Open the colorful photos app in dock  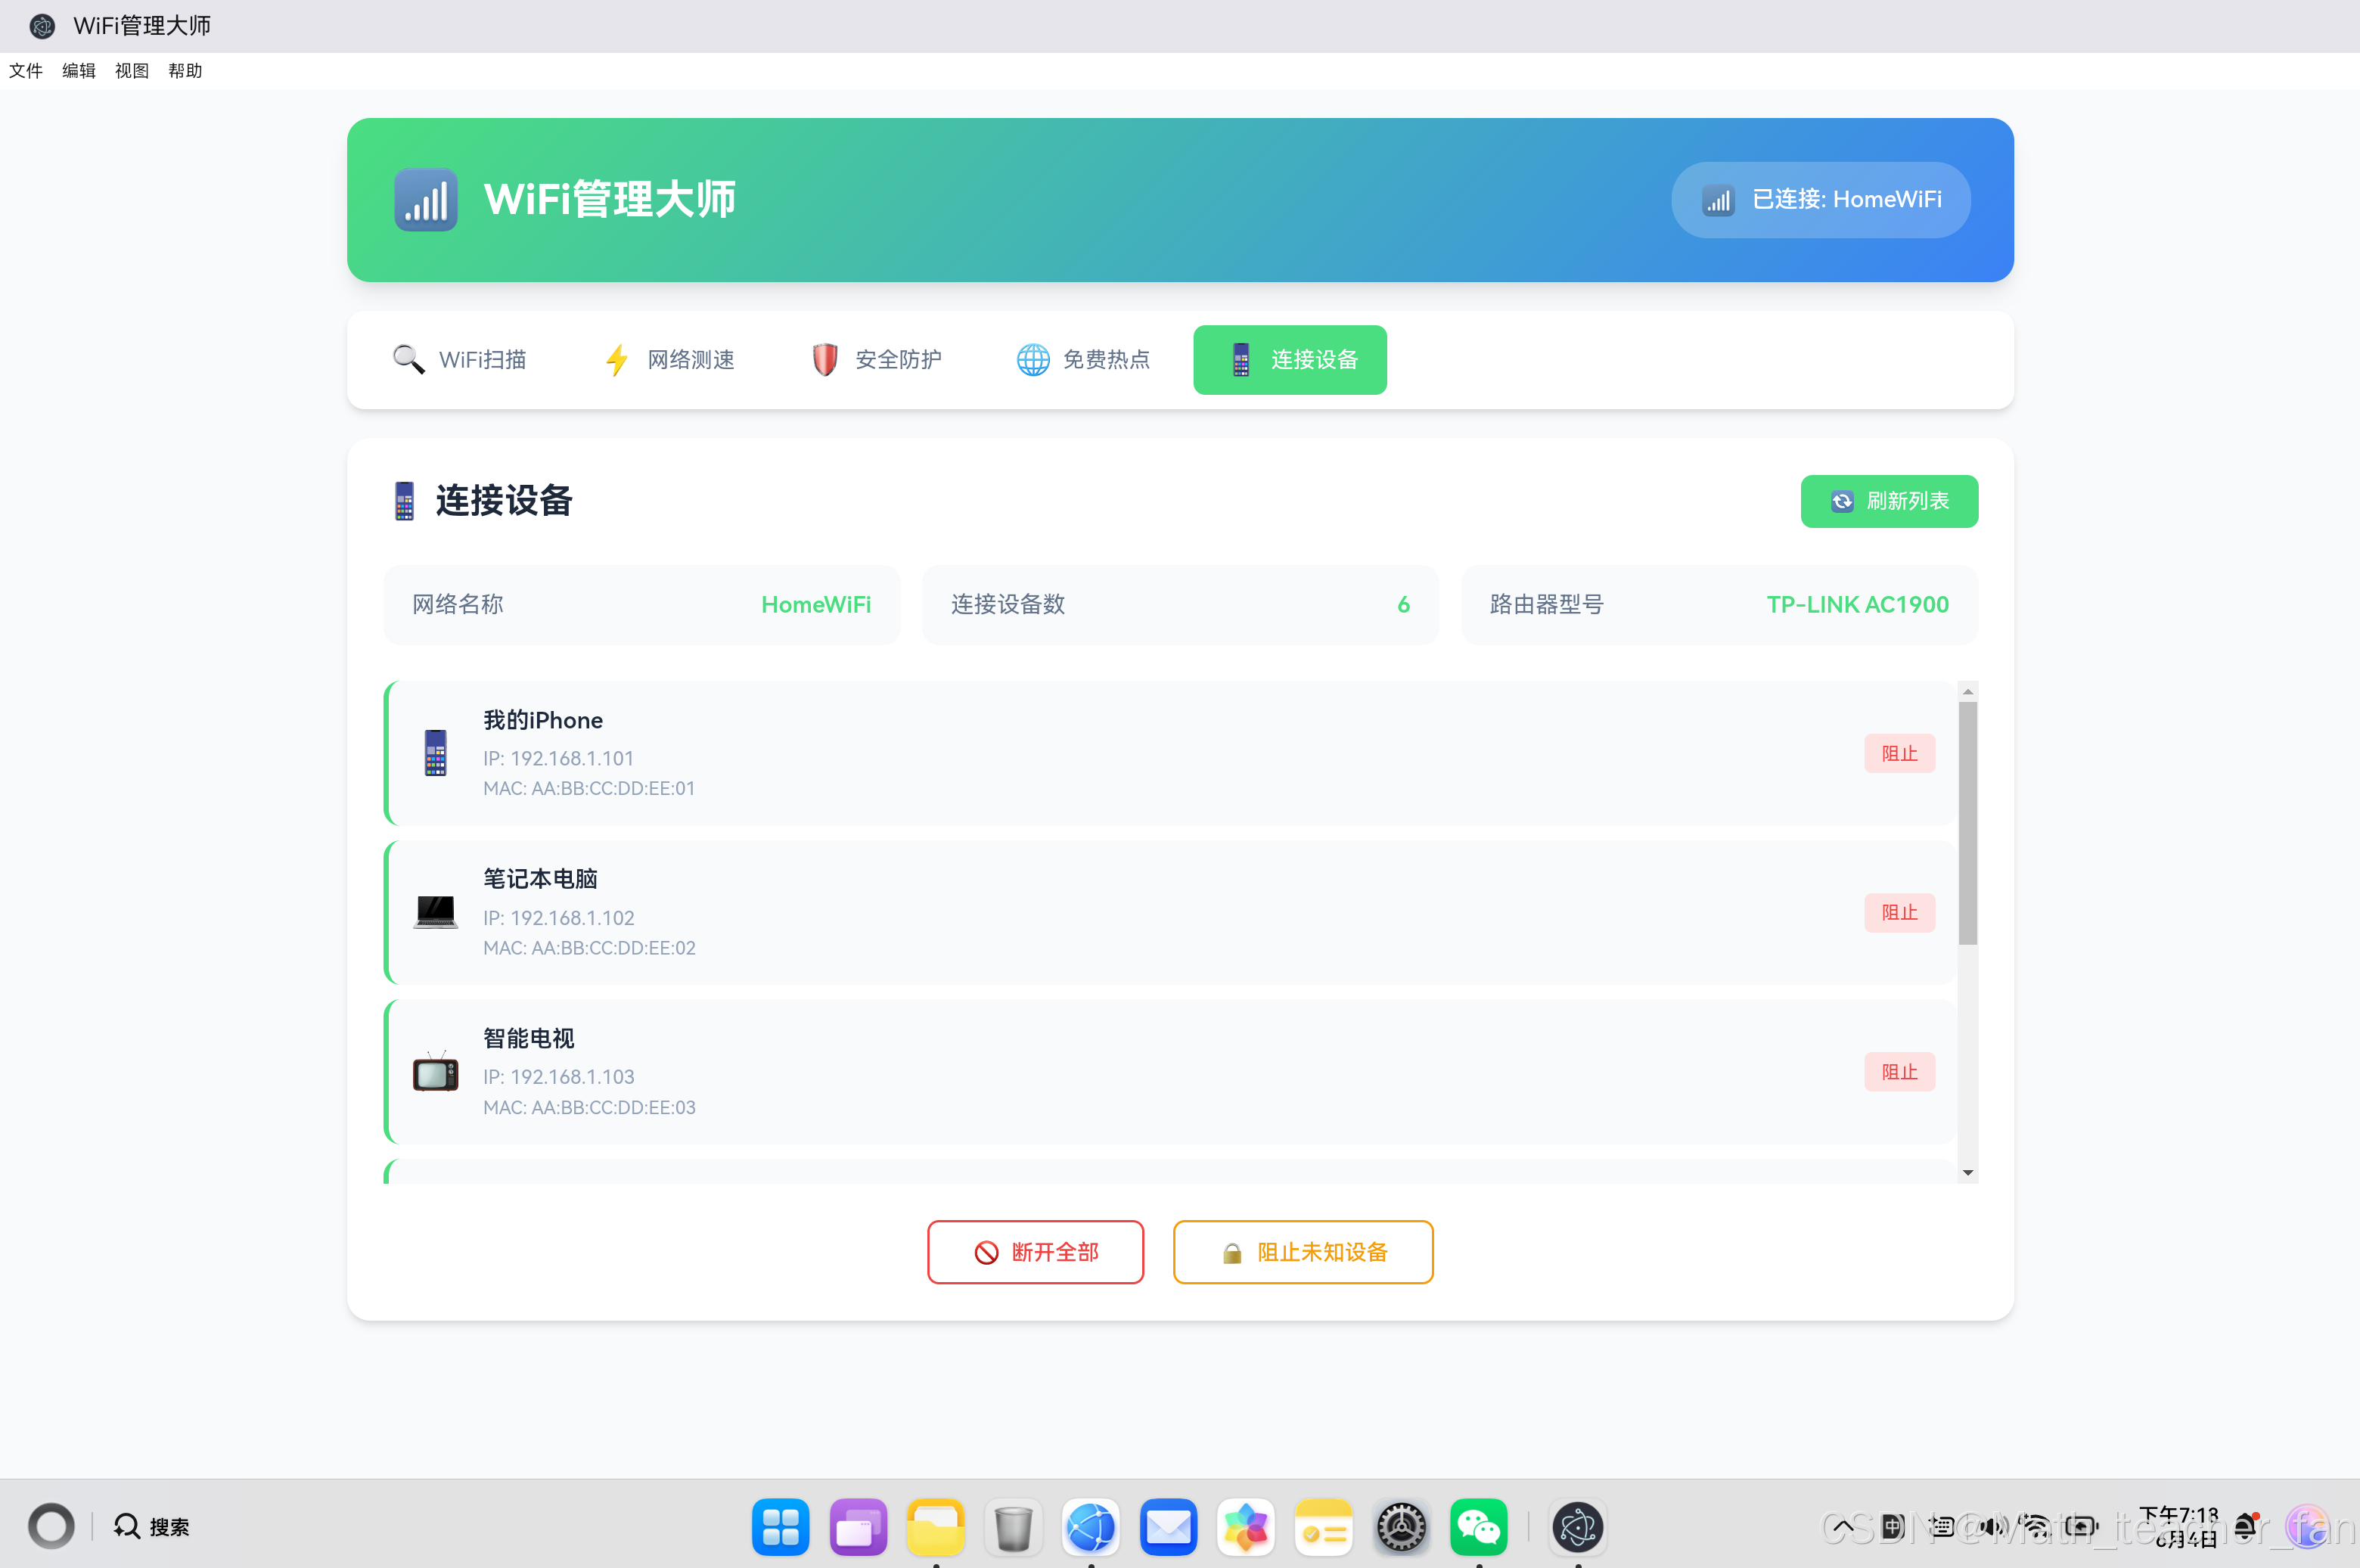(x=1246, y=1527)
